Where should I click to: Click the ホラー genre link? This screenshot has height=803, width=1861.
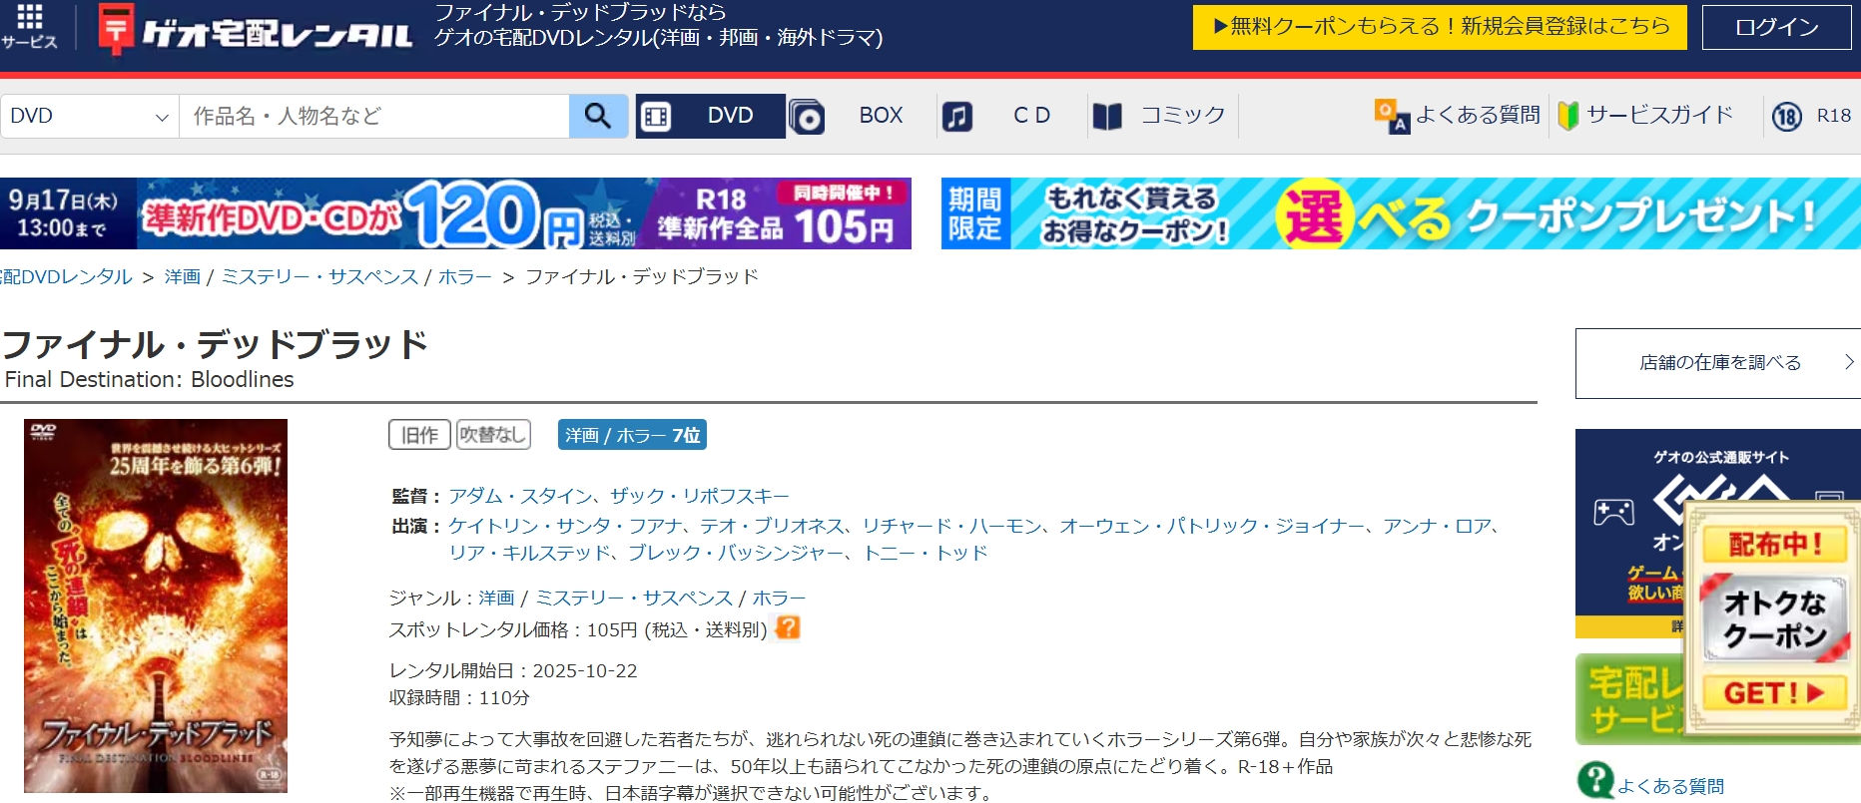coord(779,598)
